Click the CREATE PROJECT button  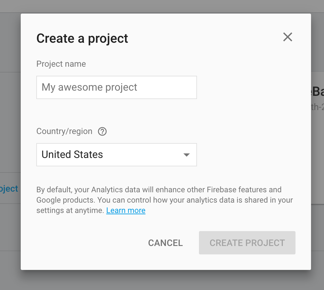[247, 243]
